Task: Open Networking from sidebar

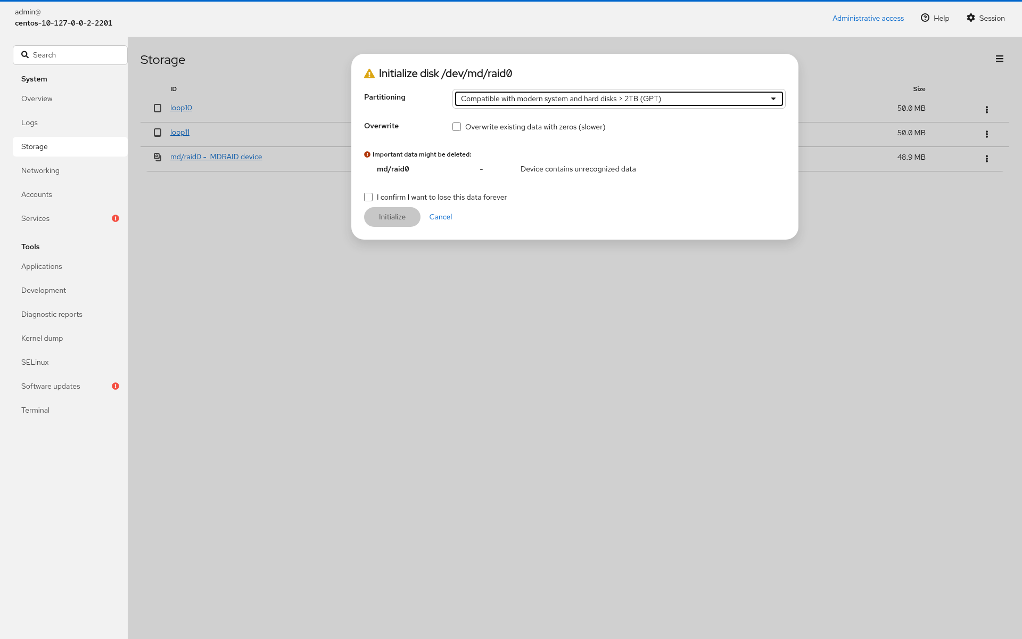Action: 70,170
